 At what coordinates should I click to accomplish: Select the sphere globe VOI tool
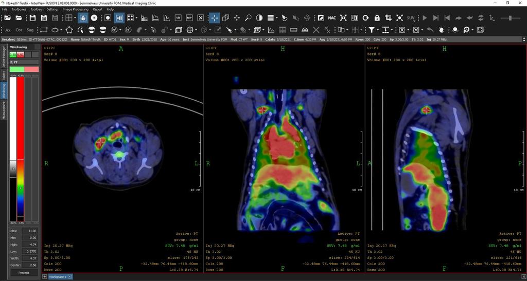189,30
